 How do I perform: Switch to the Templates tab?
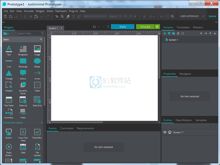click(x=183, y=27)
